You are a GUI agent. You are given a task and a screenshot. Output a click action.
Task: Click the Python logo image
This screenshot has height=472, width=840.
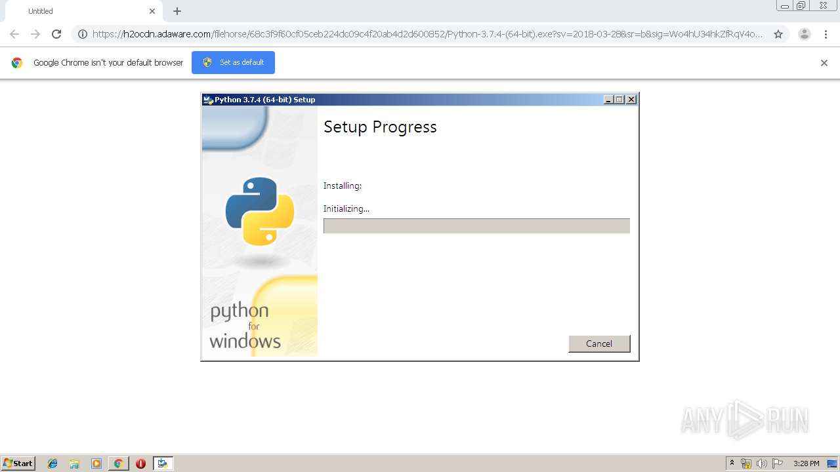tap(260, 211)
